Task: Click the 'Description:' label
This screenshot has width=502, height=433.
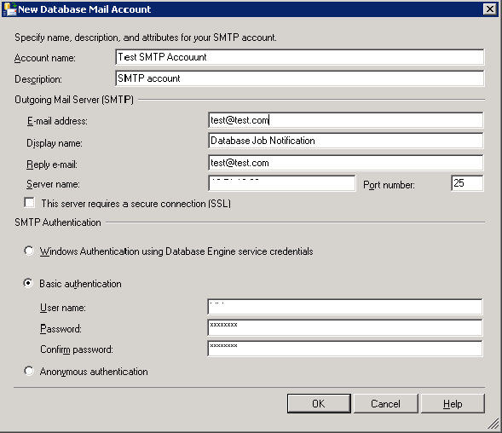Action: [38, 79]
